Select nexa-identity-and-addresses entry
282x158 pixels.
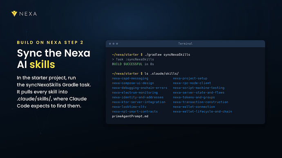(x=138, y=97)
